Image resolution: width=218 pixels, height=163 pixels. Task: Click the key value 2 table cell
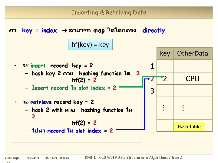click(165, 78)
